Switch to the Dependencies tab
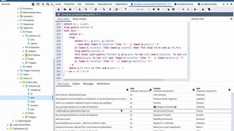This screenshot has width=234, height=131. click(105, 4)
